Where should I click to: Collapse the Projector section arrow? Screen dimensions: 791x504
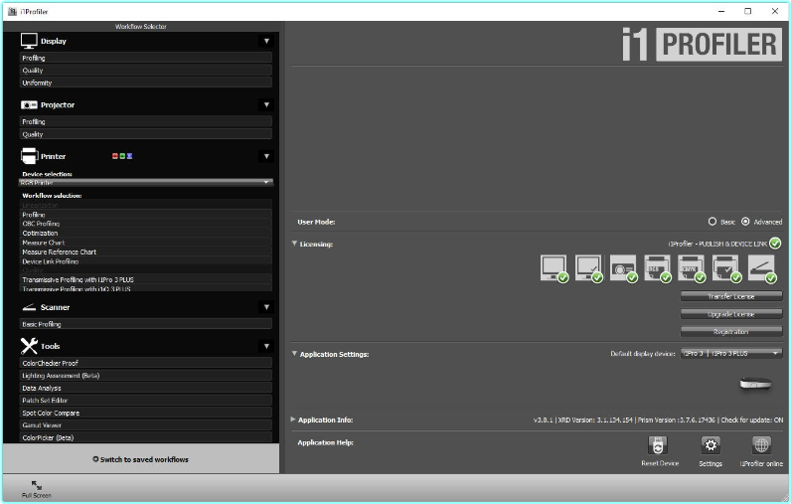[x=266, y=105]
